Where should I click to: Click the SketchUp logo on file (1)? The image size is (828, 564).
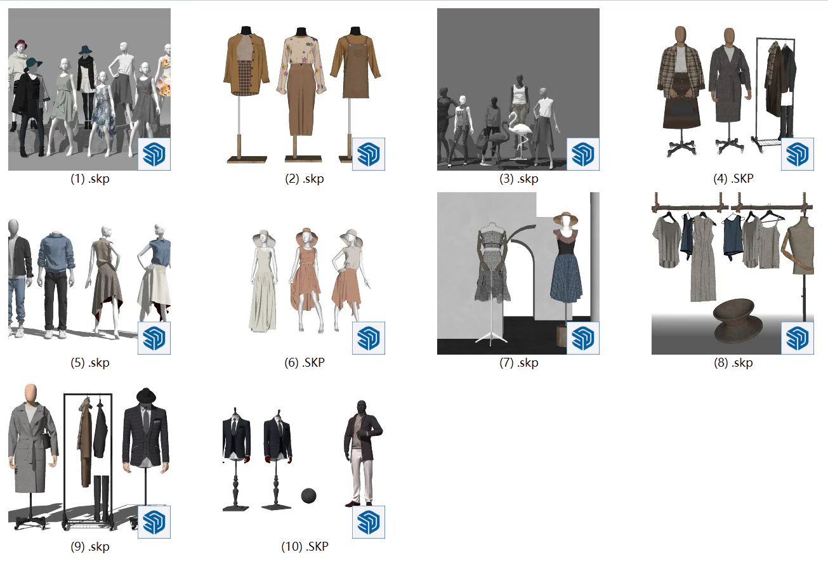point(155,152)
